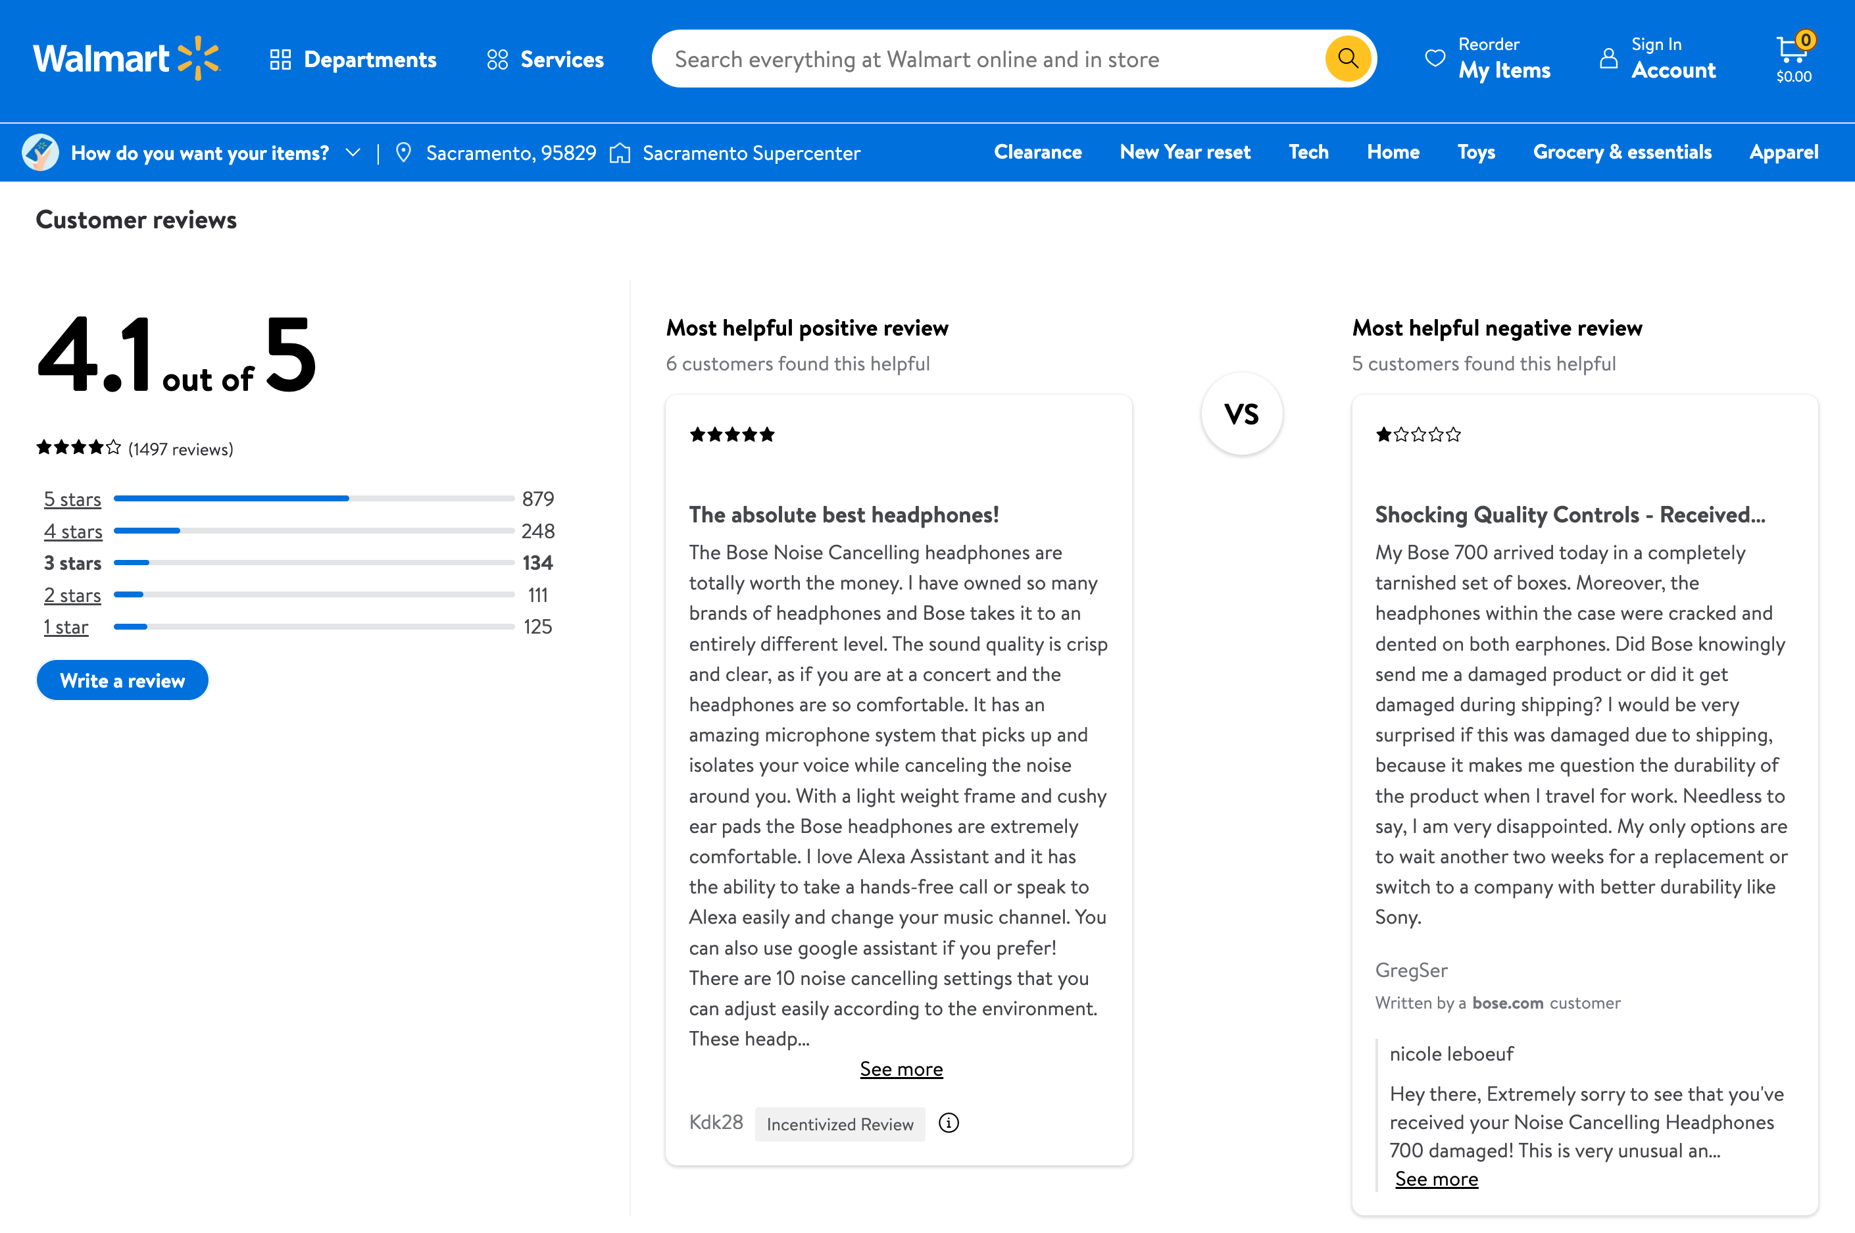This screenshot has height=1233, width=1855.
Task: Click the Sign In account icon
Action: point(1608,57)
